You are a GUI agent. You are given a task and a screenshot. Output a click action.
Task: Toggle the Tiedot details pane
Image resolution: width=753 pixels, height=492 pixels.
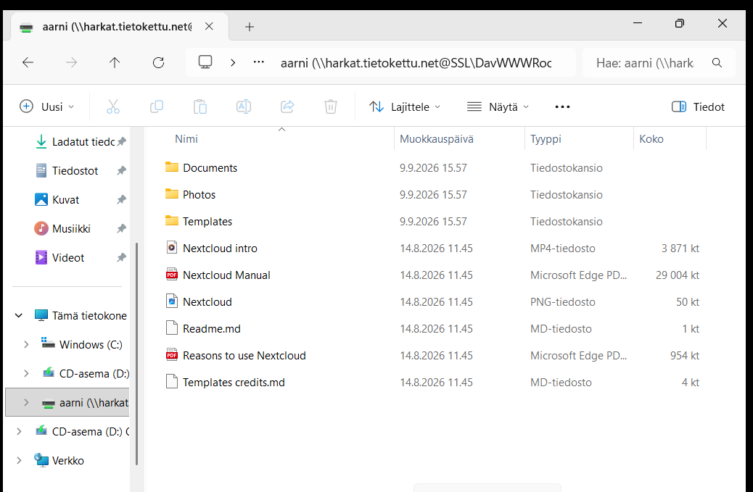(x=698, y=107)
